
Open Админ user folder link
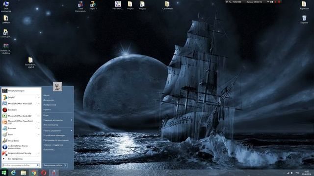tap(46, 95)
